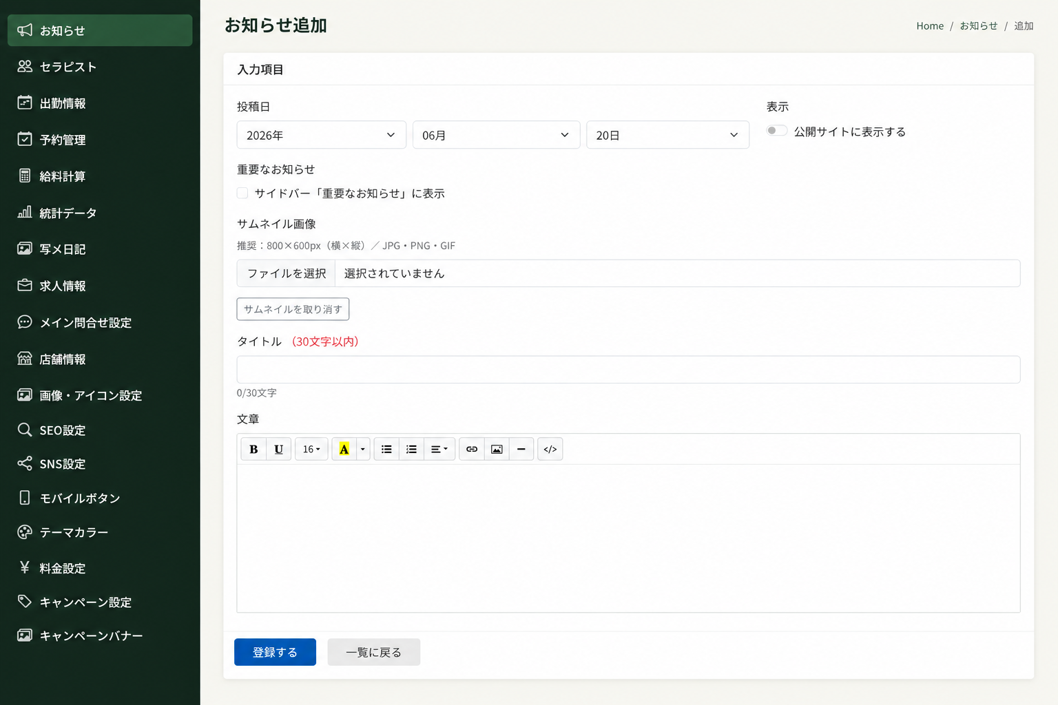Go to お知らせ breadcrumb link
Screen dimensions: 1058x705
pyautogui.click(x=979, y=26)
